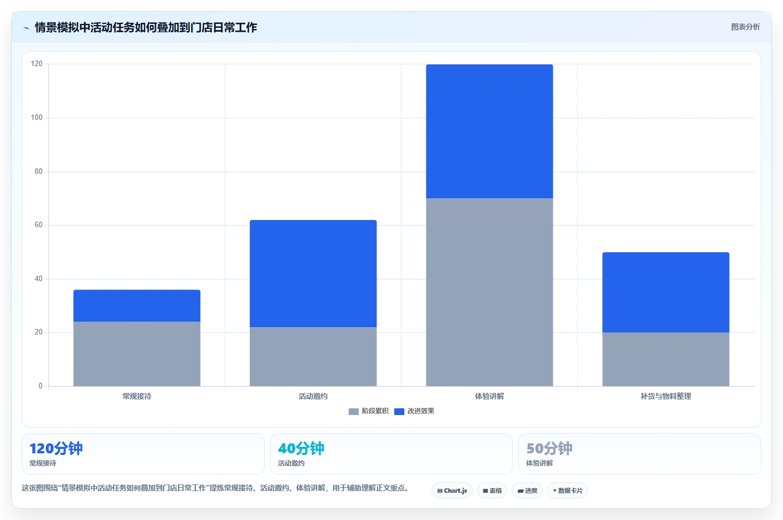Screen dimensions: 783x520
Task: Toggle the 阶段累积 legend item
Action: click(x=368, y=411)
